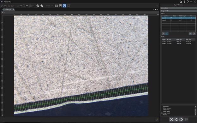Select the Layer 1 row in settings table
Image resolution: width=197 pixels, height=123 pixels.
[179, 18]
